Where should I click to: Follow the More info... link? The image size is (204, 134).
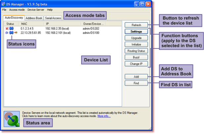[104, 116]
